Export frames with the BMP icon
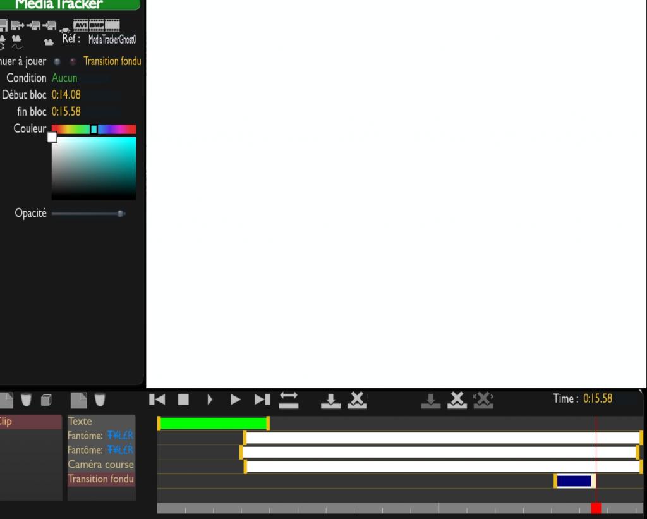Viewport: 647px width, 519px height. pyautogui.click(x=96, y=25)
